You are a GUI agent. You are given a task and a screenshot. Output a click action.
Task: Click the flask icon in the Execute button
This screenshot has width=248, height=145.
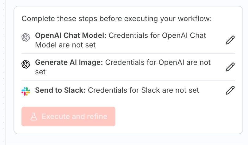(x=33, y=117)
